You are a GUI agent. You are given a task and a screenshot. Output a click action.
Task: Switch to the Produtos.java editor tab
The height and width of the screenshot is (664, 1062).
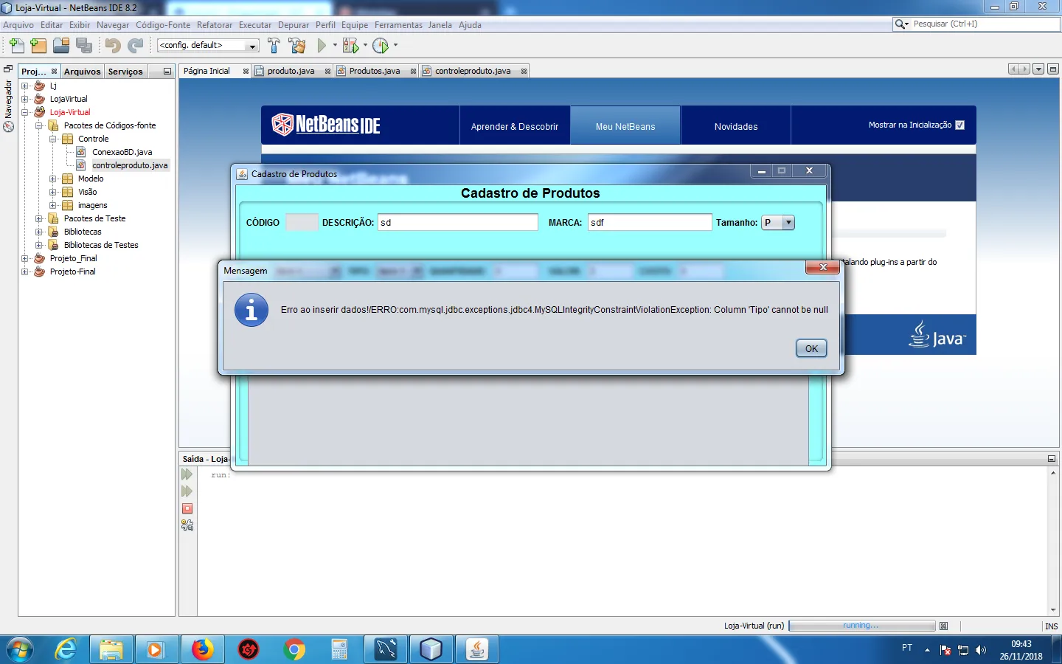(x=374, y=72)
